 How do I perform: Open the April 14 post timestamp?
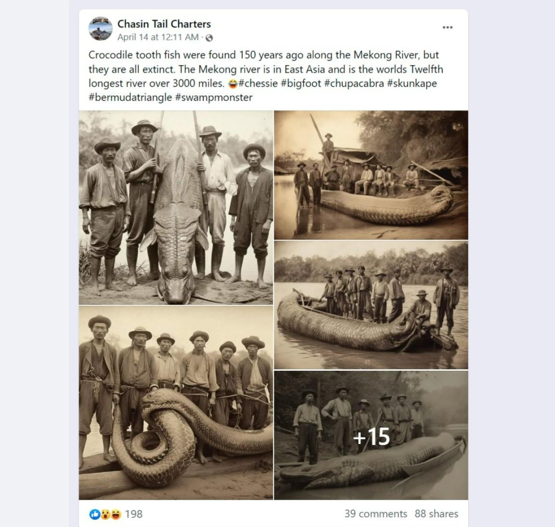158,37
